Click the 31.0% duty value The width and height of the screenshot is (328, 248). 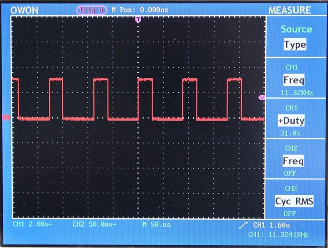(x=290, y=133)
